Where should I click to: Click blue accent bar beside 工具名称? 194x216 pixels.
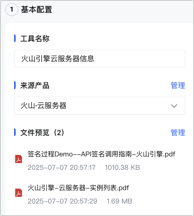pos(15,39)
